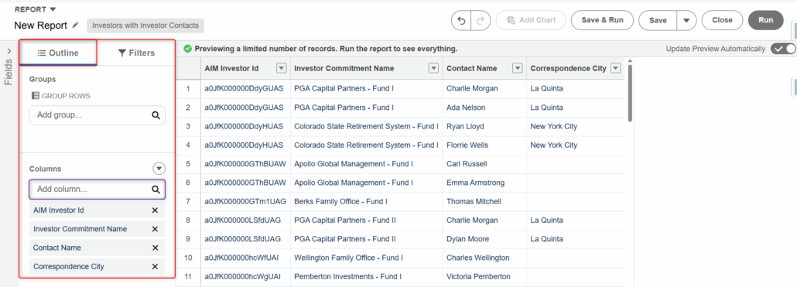Click the redo arrow icon
Screen dimensions: 797x287
tap(481, 21)
